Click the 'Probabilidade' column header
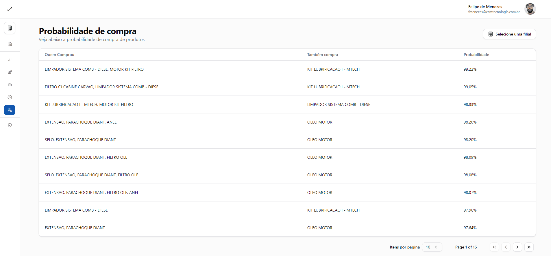 point(476,55)
